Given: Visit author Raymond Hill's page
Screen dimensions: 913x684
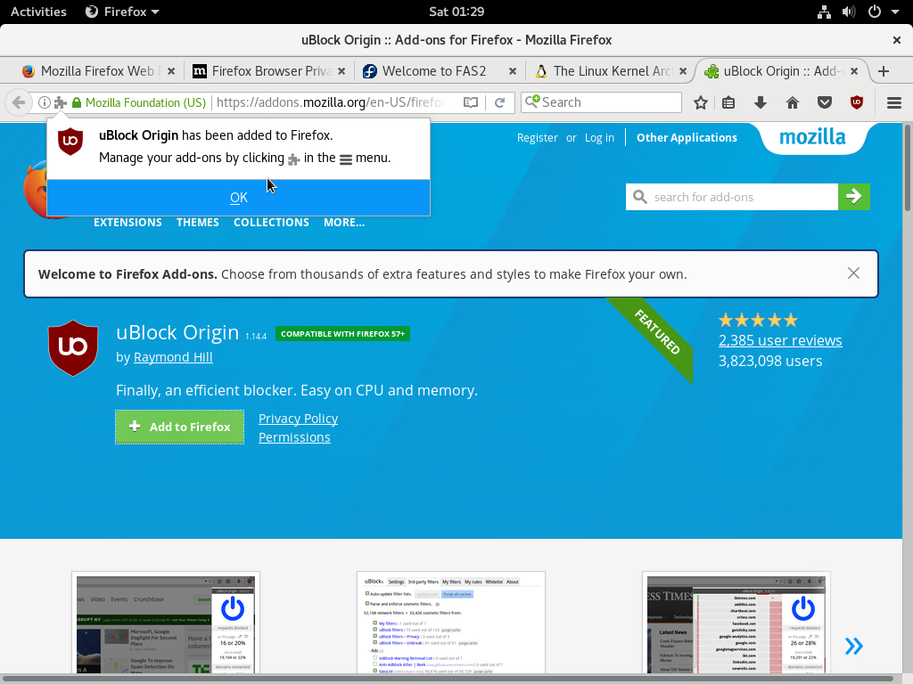Looking at the screenshot, I should 173,357.
